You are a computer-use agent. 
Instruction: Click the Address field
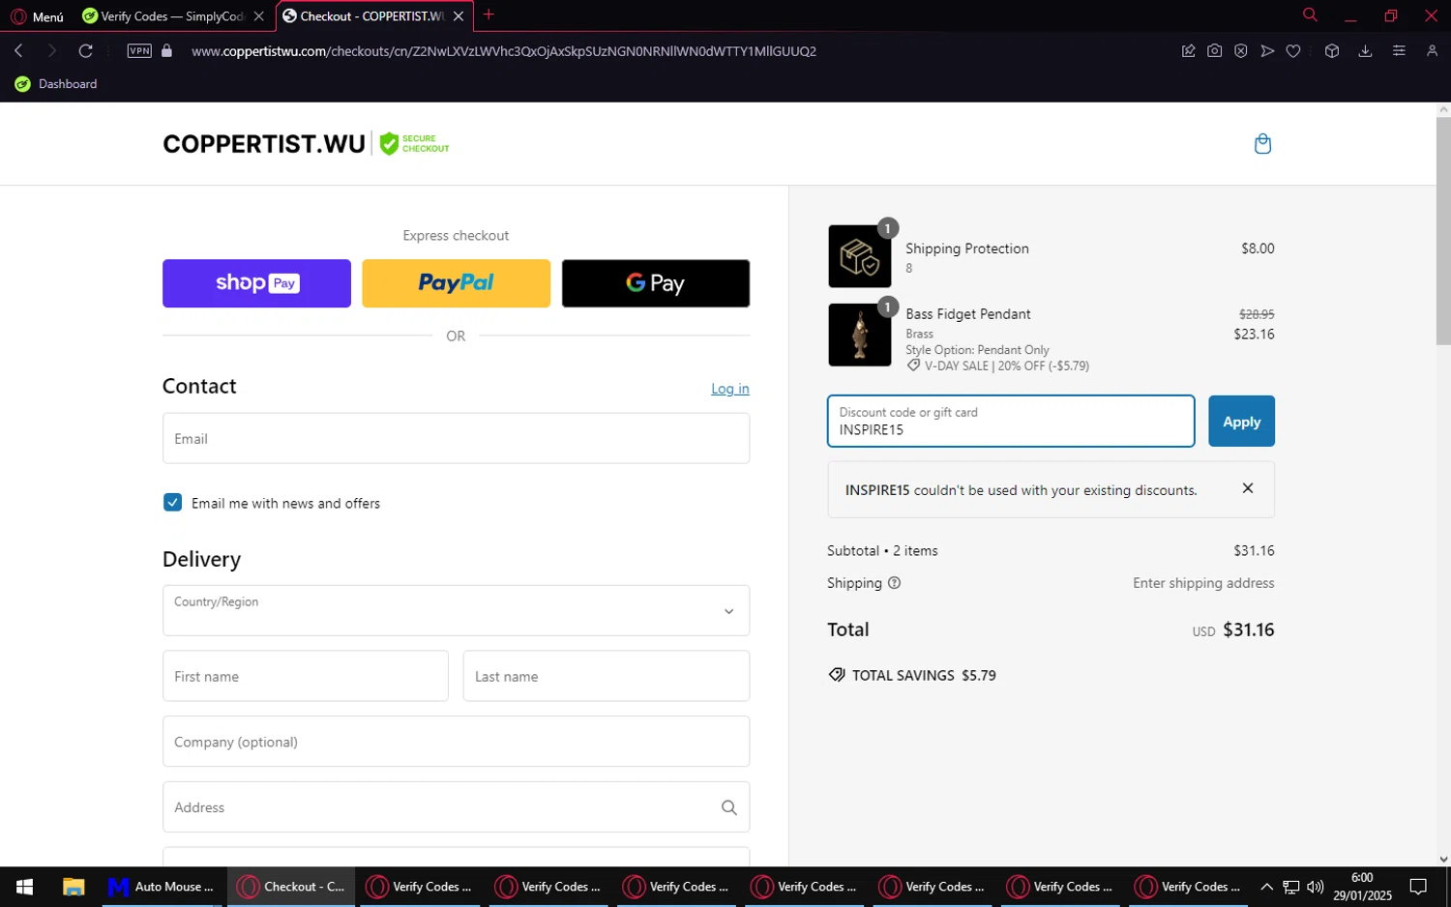(x=456, y=807)
